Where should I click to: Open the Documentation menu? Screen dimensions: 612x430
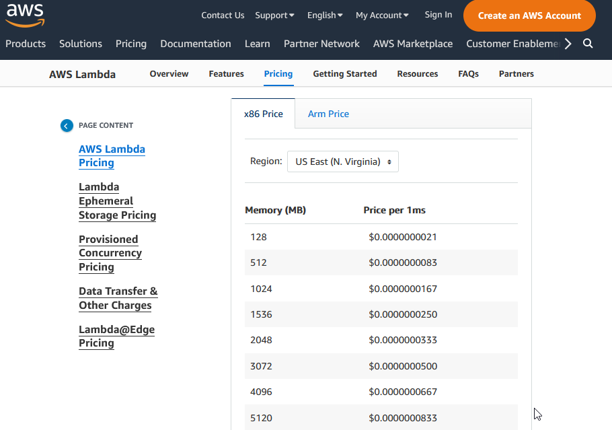pyautogui.click(x=196, y=44)
